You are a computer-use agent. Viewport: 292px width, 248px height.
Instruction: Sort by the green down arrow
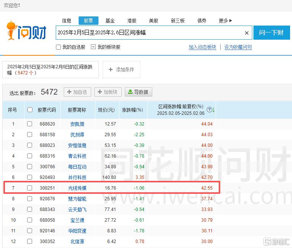point(213,110)
